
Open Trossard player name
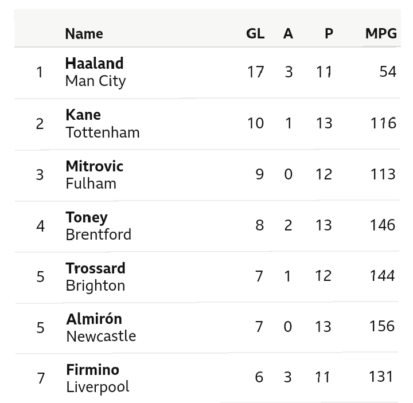coord(96,268)
